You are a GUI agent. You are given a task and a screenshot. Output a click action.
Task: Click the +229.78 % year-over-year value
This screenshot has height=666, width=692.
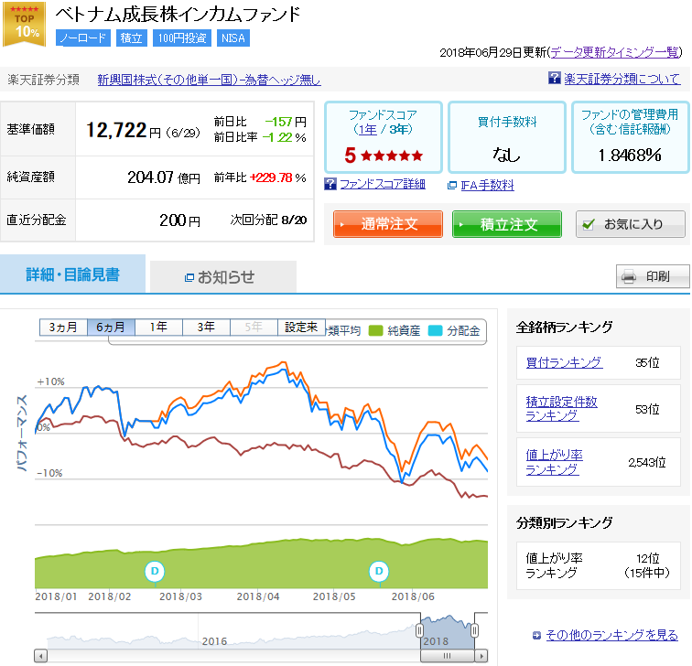click(x=277, y=177)
